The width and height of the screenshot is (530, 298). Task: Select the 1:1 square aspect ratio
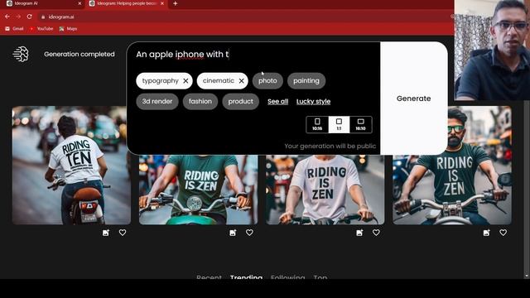pos(339,124)
